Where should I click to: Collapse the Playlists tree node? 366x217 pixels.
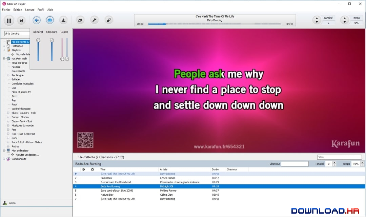(x=4, y=50)
